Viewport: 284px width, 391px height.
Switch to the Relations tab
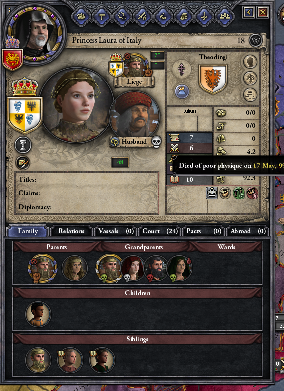tap(71, 231)
